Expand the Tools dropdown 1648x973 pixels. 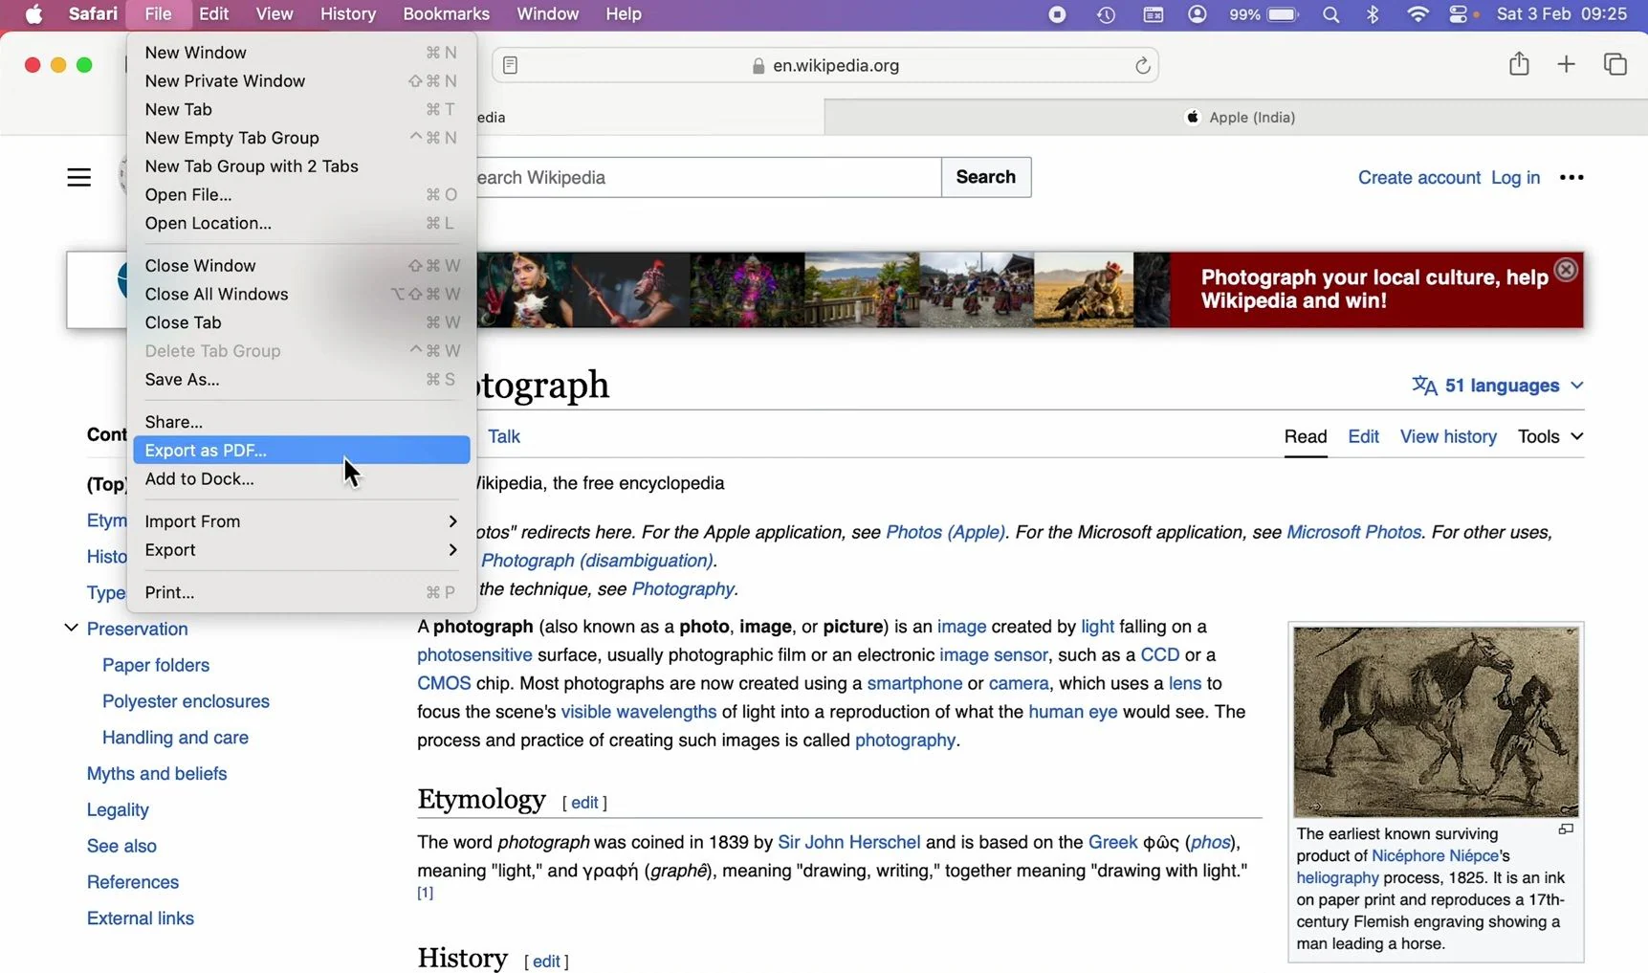tap(1550, 436)
